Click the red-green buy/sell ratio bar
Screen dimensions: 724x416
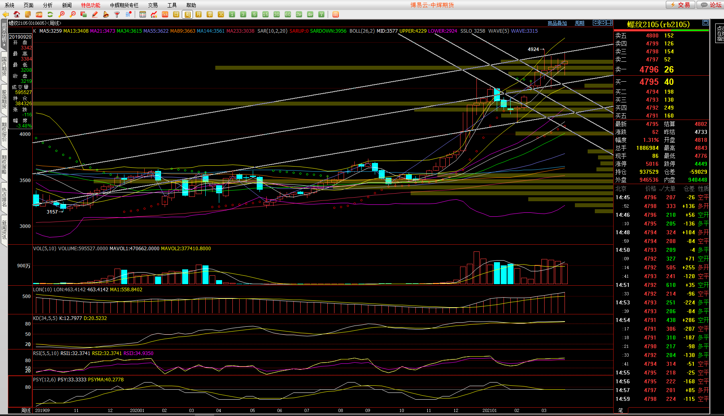click(662, 30)
